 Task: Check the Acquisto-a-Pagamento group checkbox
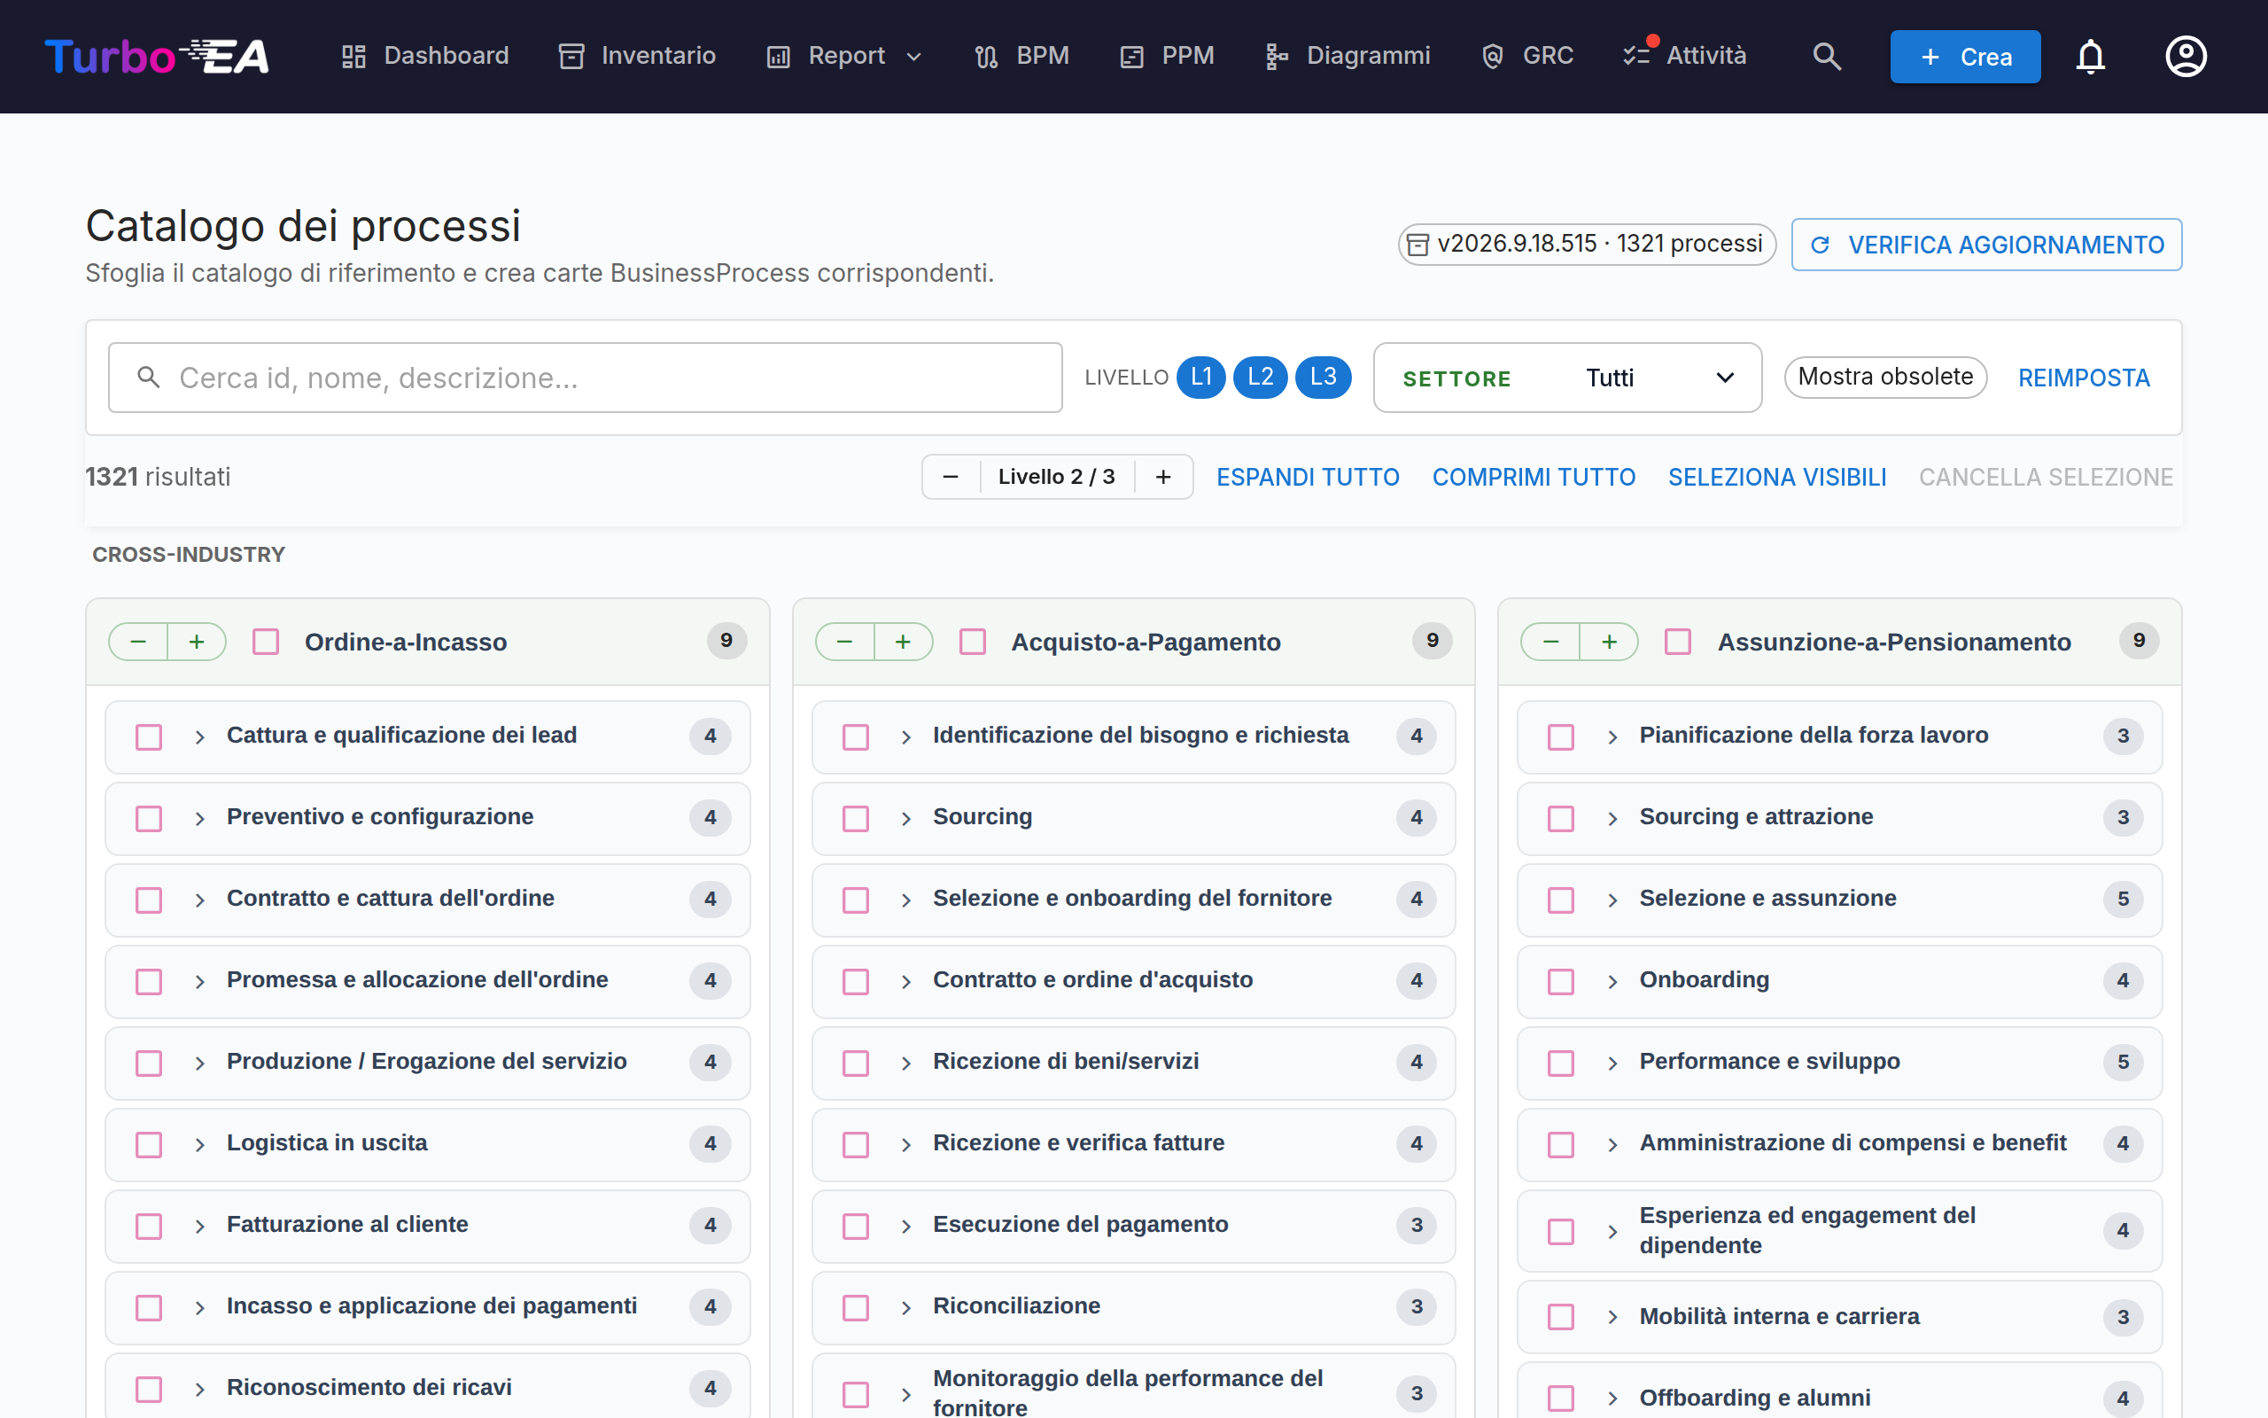[x=973, y=642]
